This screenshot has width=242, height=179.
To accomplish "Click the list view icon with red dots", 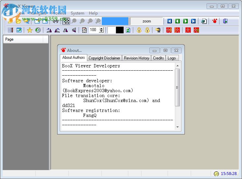I will click(x=11, y=30).
